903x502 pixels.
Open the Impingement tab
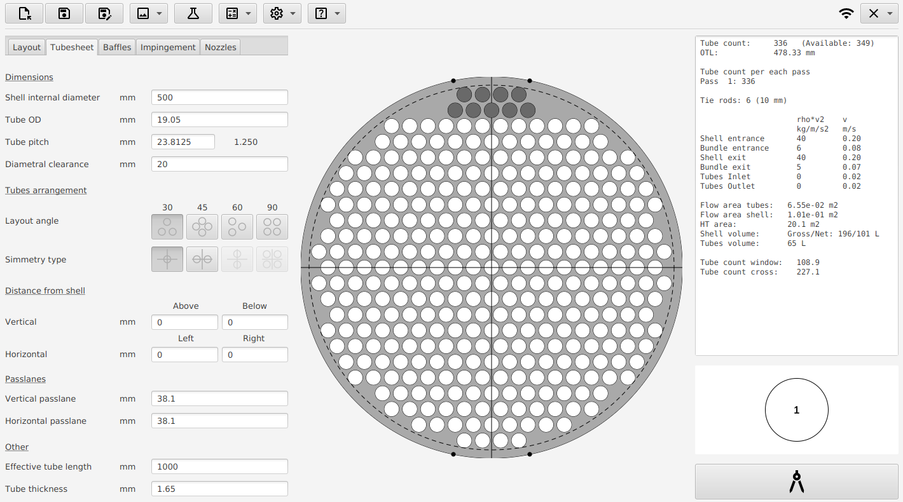[x=168, y=47]
